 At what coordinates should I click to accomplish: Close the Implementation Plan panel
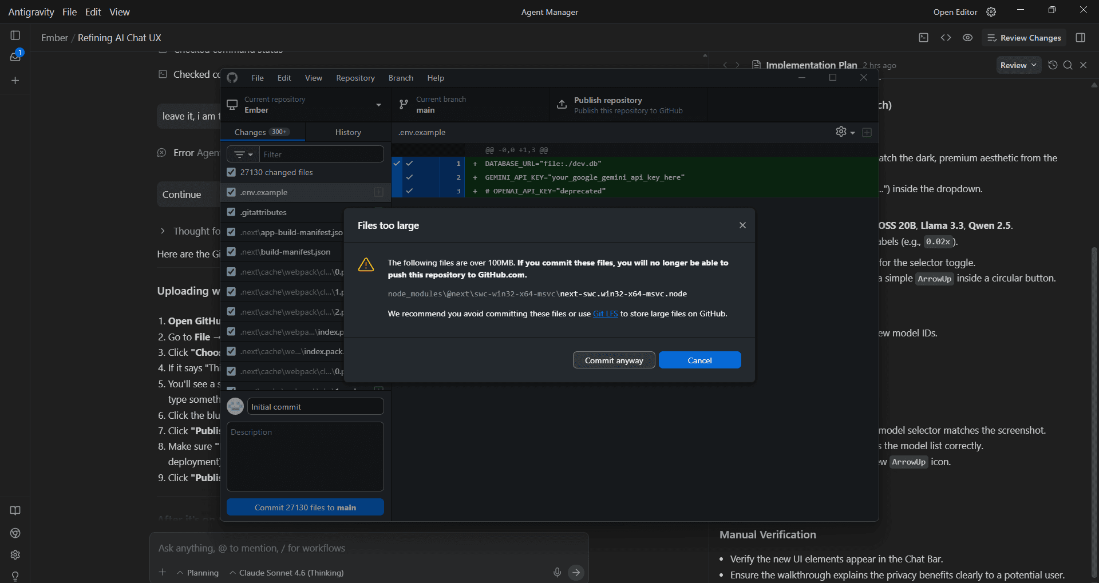pyautogui.click(x=1084, y=65)
